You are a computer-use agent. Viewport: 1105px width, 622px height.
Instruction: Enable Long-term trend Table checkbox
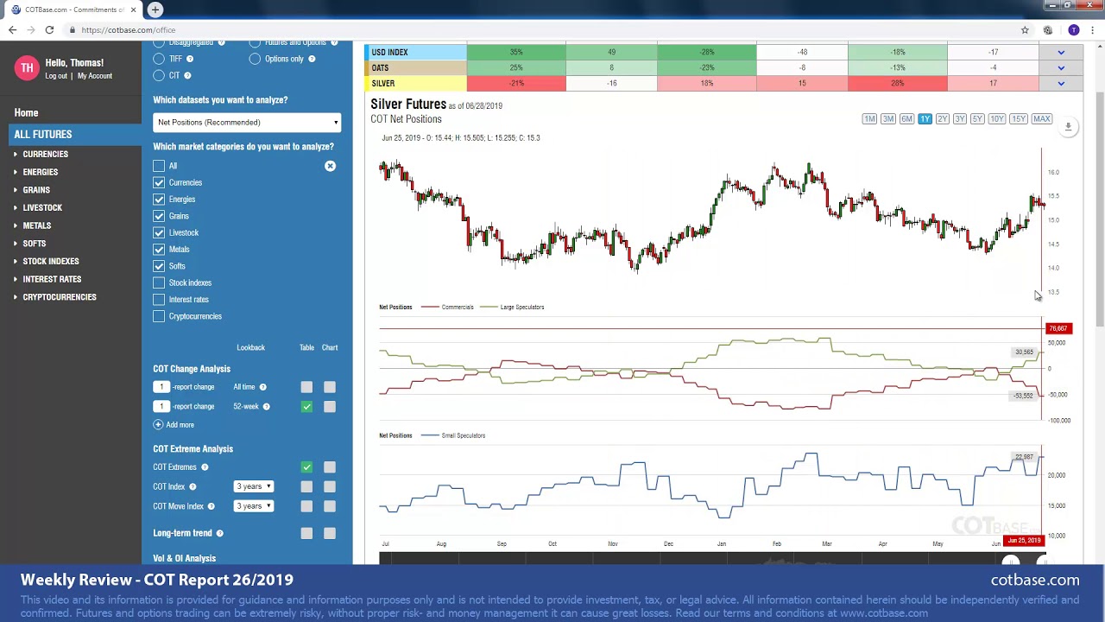[306, 533]
